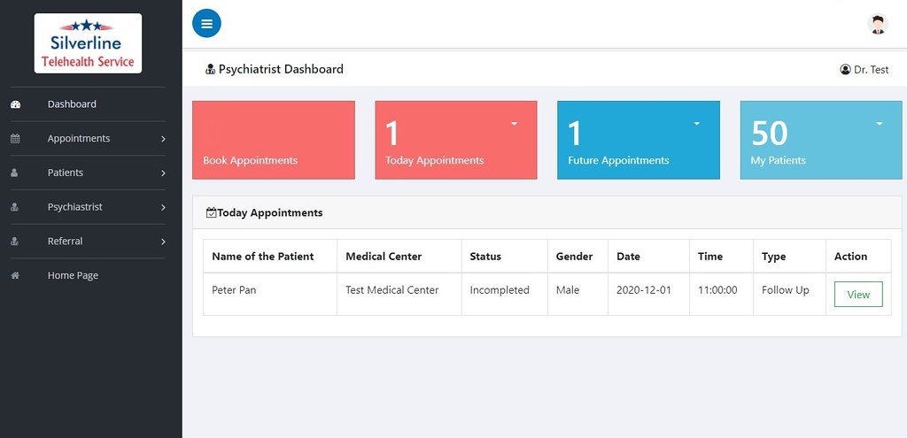Click the Home Page house icon
Image resolution: width=907 pixels, height=438 pixels.
(x=15, y=276)
